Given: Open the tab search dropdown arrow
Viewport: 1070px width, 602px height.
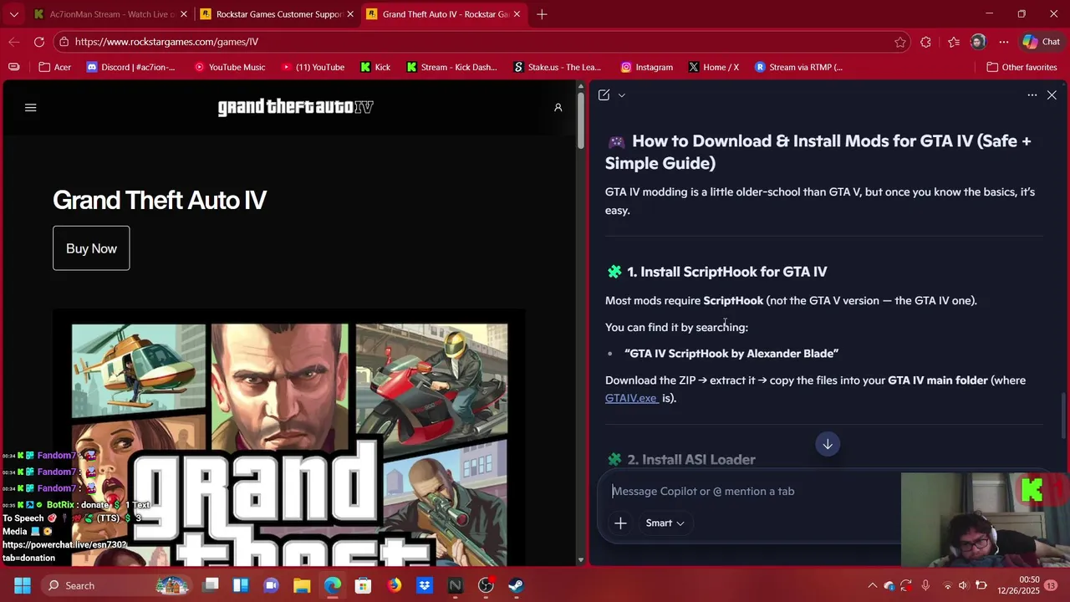Looking at the screenshot, I should coord(14,14).
